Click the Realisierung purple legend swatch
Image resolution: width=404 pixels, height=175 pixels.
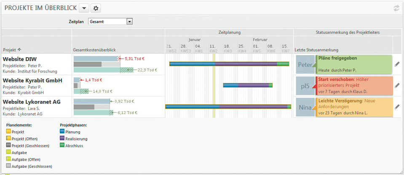pyautogui.click(x=62, y=138)
